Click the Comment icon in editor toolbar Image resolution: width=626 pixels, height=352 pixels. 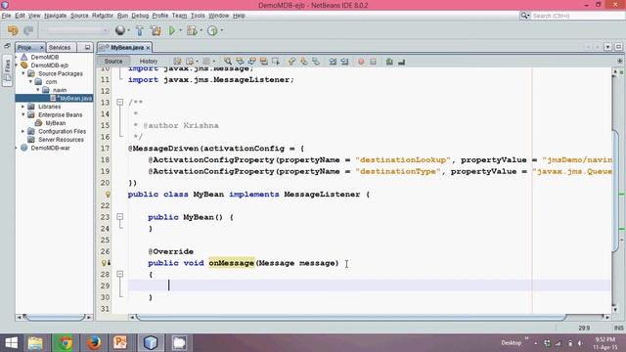click(x=389, y=61)
